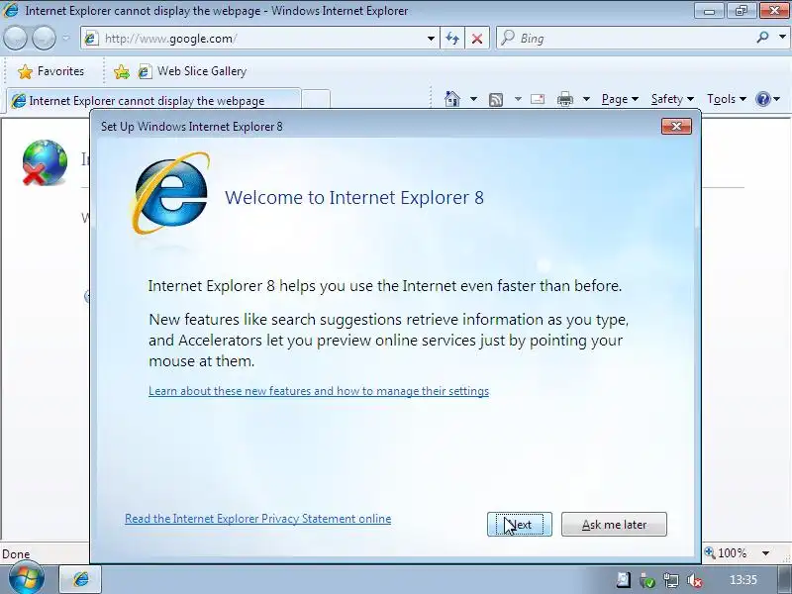Click the leftmost notification tray icon
The width and height of the screenshot is (792, 594).
[x=624, y=580]
